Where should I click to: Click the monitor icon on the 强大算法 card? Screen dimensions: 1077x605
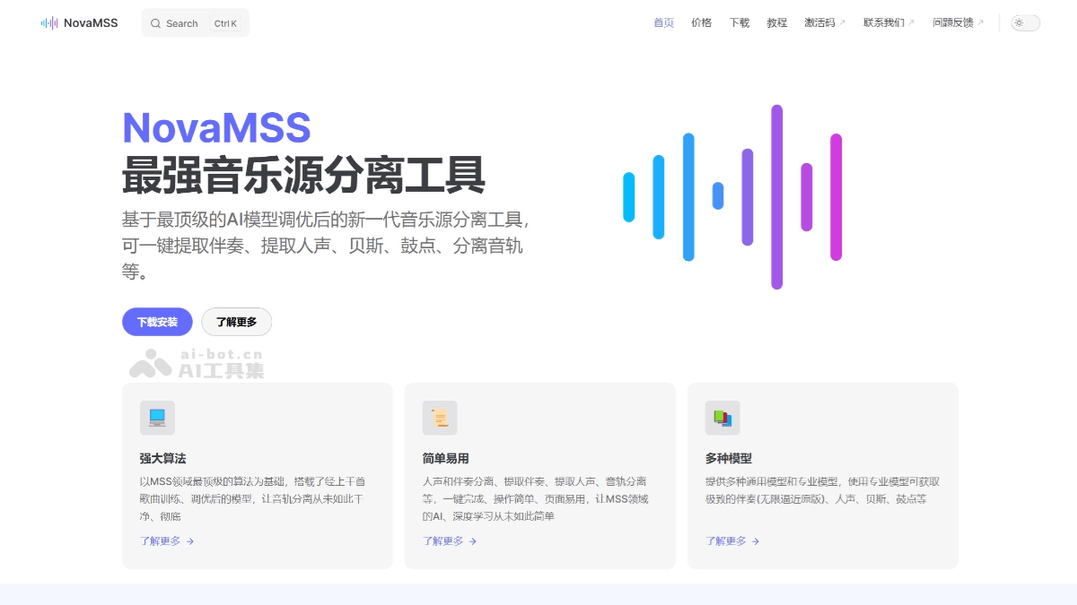(157, 417)
